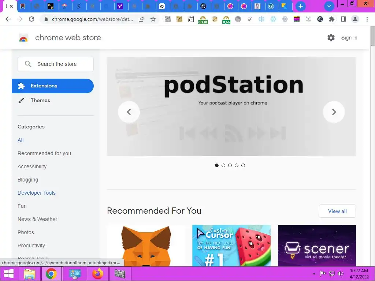Click the browser forward arrow
Screen dimensions: 375x281
pyautogui.click(x=20, y=19)
